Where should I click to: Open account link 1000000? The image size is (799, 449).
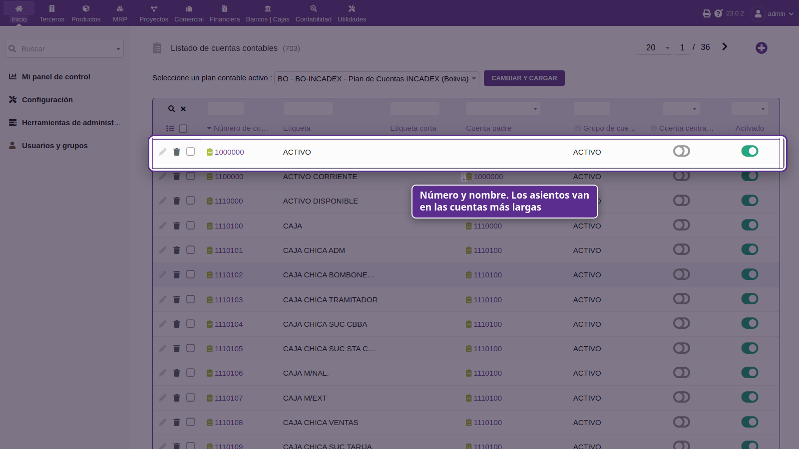[229, 152]
